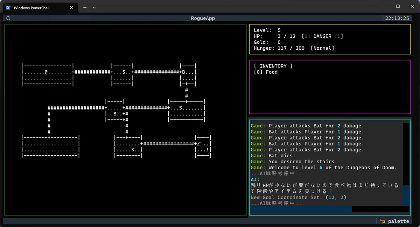
Task: Click the B in the small middle room
Action: (114, 114)
